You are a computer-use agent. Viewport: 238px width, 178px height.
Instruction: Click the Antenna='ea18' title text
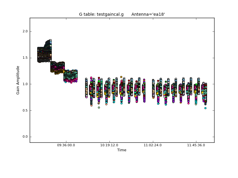pos(148,14)
